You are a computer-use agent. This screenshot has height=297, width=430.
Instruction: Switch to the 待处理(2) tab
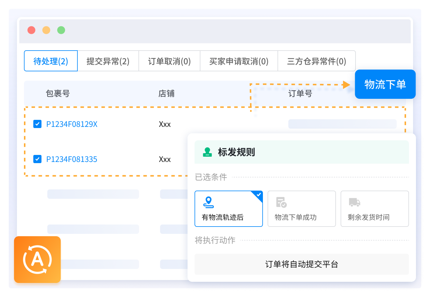tap(51, 61)
